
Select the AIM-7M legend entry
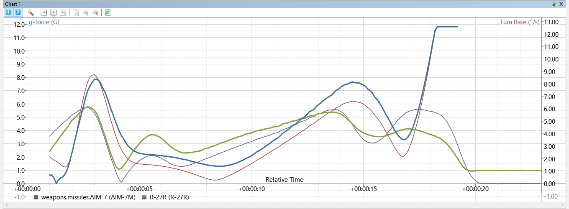(x=89, y=197)
